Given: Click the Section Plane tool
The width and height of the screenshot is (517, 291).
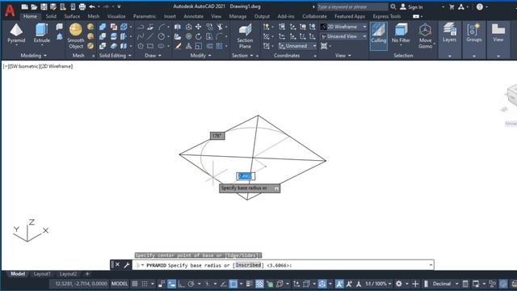Looking at the screenshot, I should (245, 36).
